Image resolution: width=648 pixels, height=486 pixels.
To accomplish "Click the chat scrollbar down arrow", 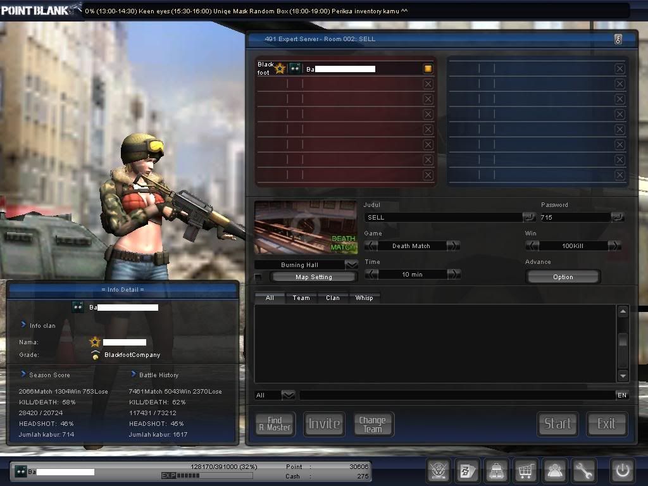I will click(623, 376).
